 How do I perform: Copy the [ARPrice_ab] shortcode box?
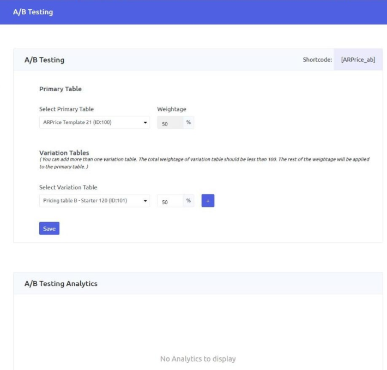coord(358,59)
